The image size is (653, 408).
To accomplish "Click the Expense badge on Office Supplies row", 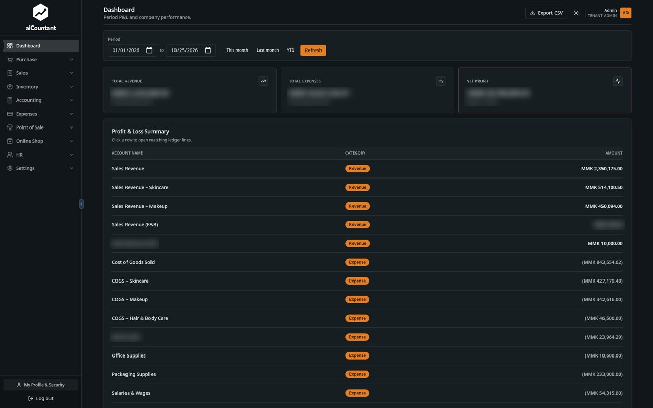I will [357, 355].
